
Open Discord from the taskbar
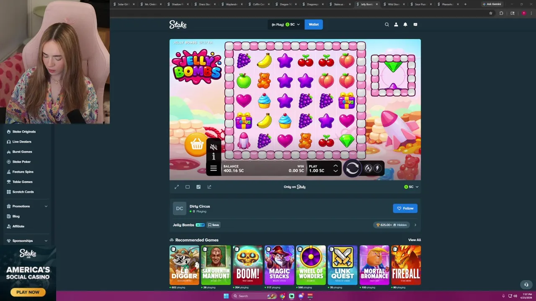(x=301, y=296)
